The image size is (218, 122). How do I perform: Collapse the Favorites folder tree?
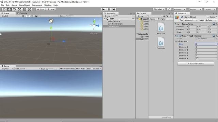pos(137,19)
